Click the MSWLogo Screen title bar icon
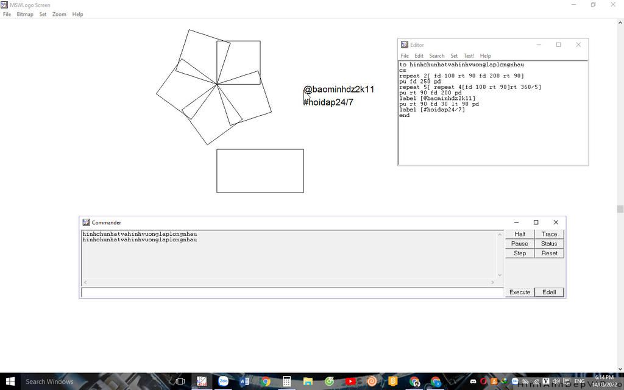The height and width of the screenshot is (390, 624). click(x=4, y=5)
